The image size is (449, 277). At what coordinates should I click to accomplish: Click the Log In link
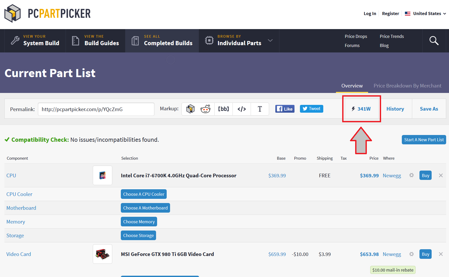370,13
